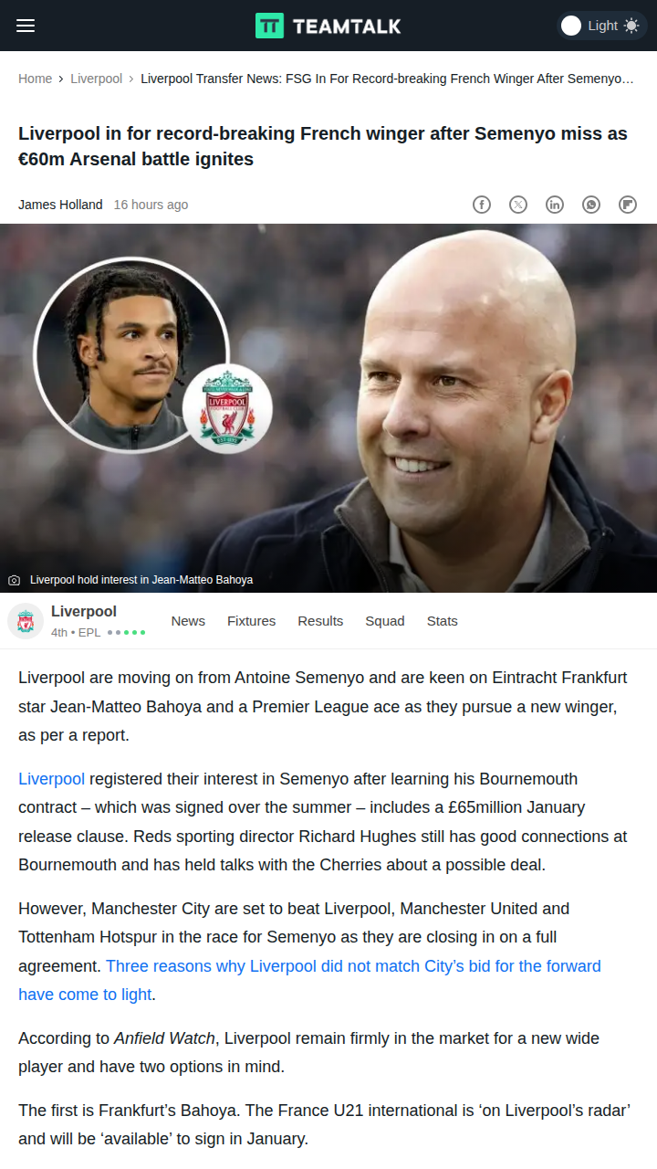Open the hamburger navigation menu

26,26
